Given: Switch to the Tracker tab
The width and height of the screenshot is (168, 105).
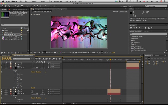Looking at the screenshot, I should point(157,55).
